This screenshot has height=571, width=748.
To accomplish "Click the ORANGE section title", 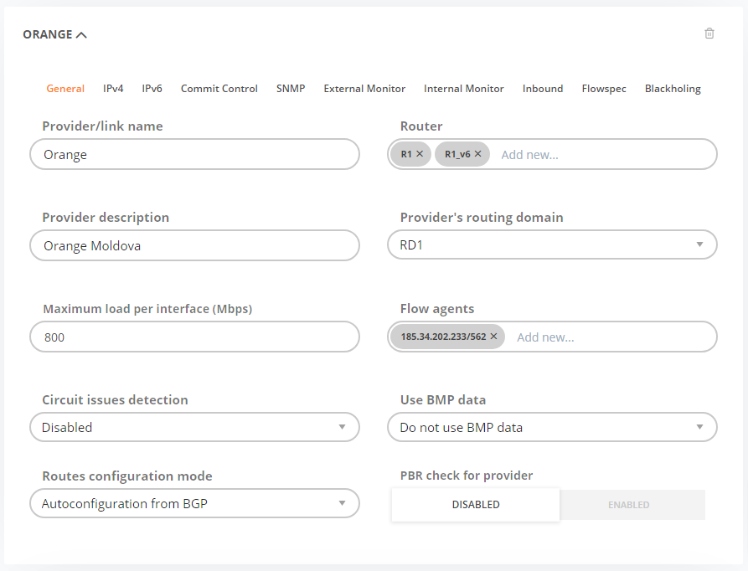I will tap(48, 35).
